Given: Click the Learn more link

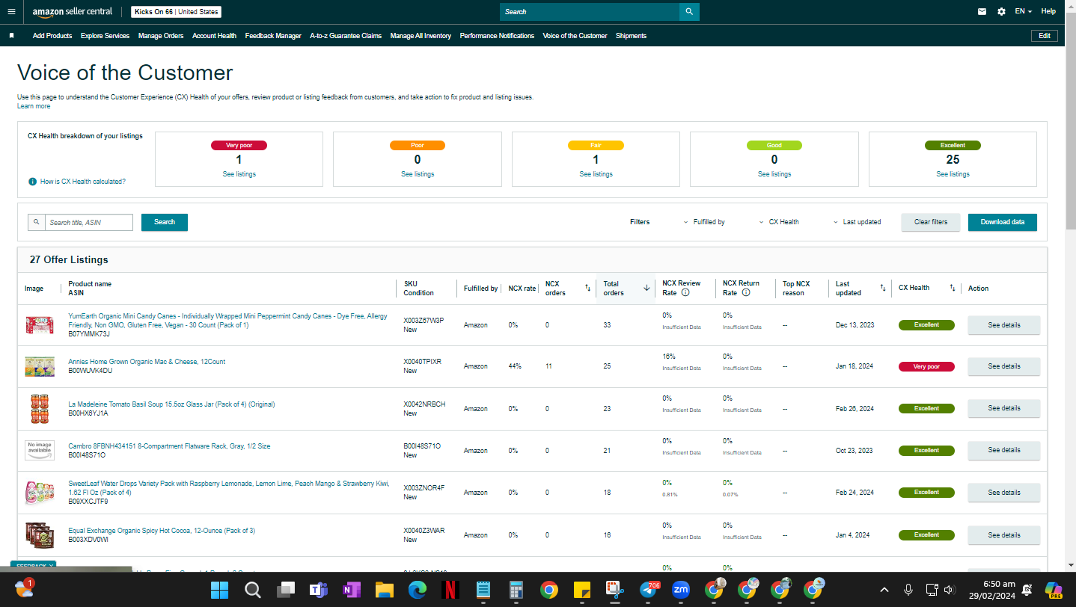Looking at the screenshot, I should click(34, 106).
